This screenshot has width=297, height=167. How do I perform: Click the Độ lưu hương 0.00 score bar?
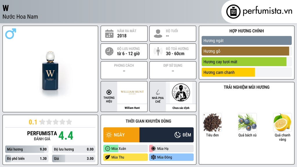tap(74, 149)
